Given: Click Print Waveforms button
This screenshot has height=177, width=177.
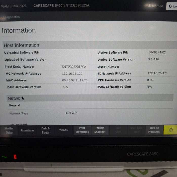Looking at the screenshot, I should (82, 130).
